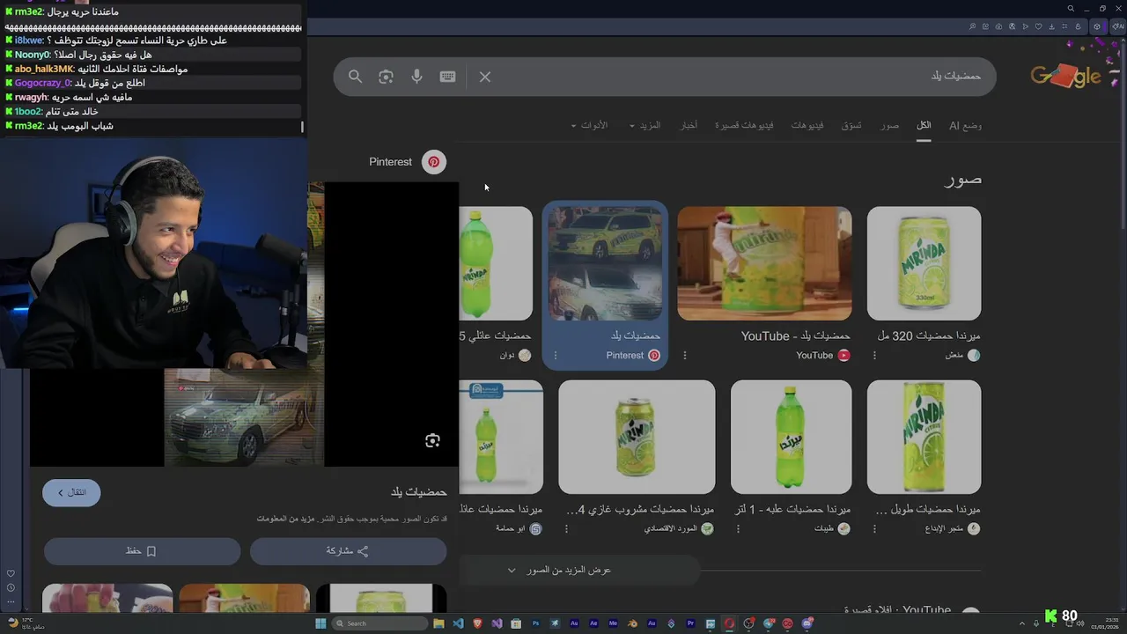Open three-dot menu for طيبات result
This screenshot has height=634, width=1127.
[x=738, y=529]
